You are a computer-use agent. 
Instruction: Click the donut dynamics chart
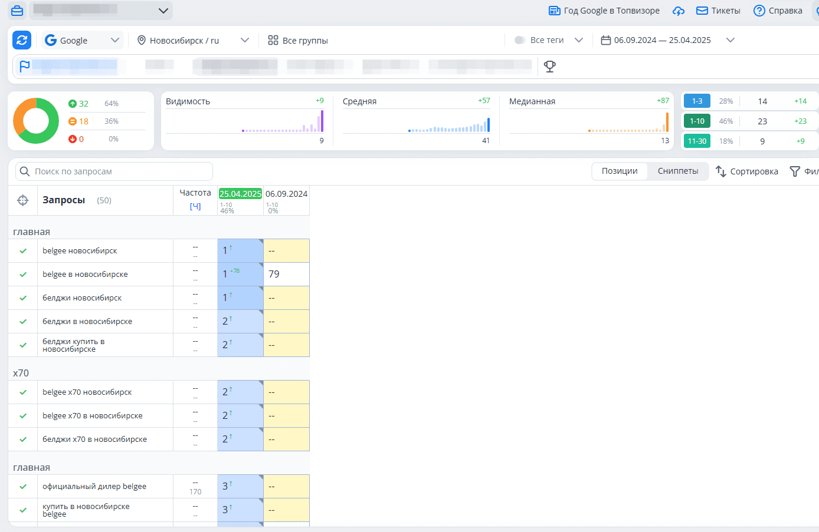[36, 121]
